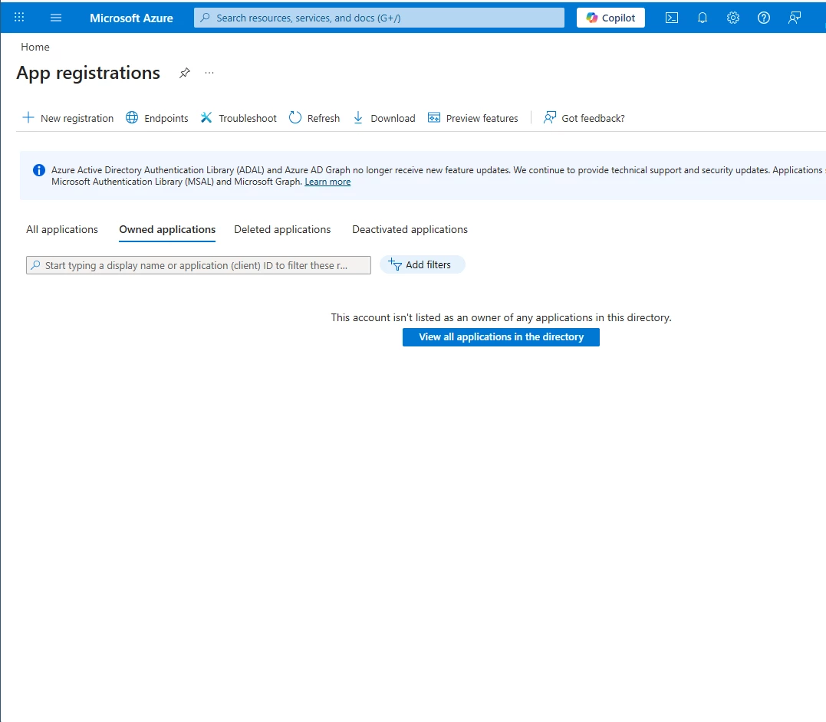
Task: Open portal settings gear
Action: pos(732,18)
